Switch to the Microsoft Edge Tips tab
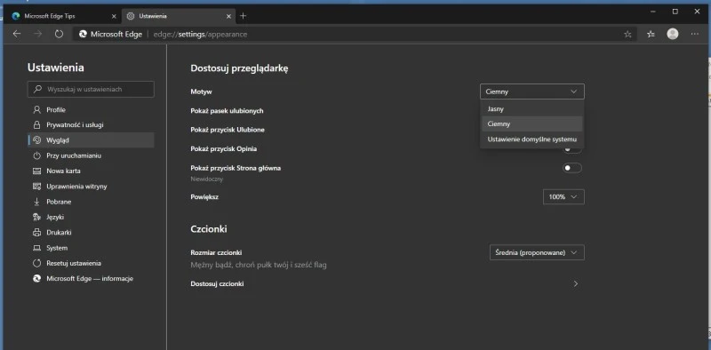This screenshot has width=711, height=350. coord(63,16)
